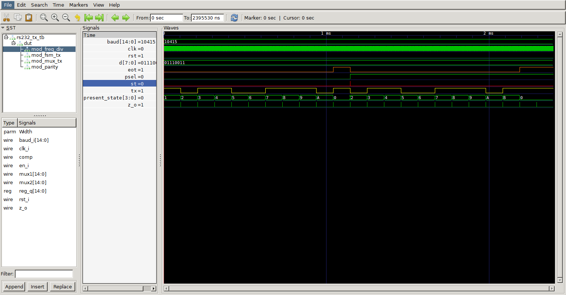The width and height of the screenshot is (566, 295).
Task: Click the 2 ms timeline marker
Action: (x=489, y=33)
